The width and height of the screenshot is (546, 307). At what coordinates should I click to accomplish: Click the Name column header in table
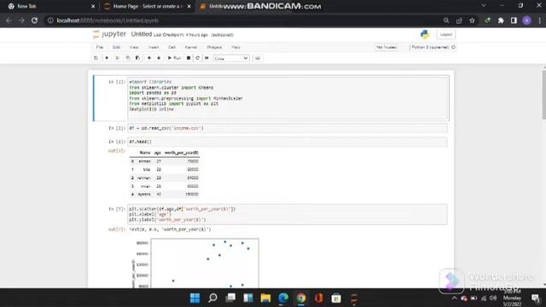(145, 153)
